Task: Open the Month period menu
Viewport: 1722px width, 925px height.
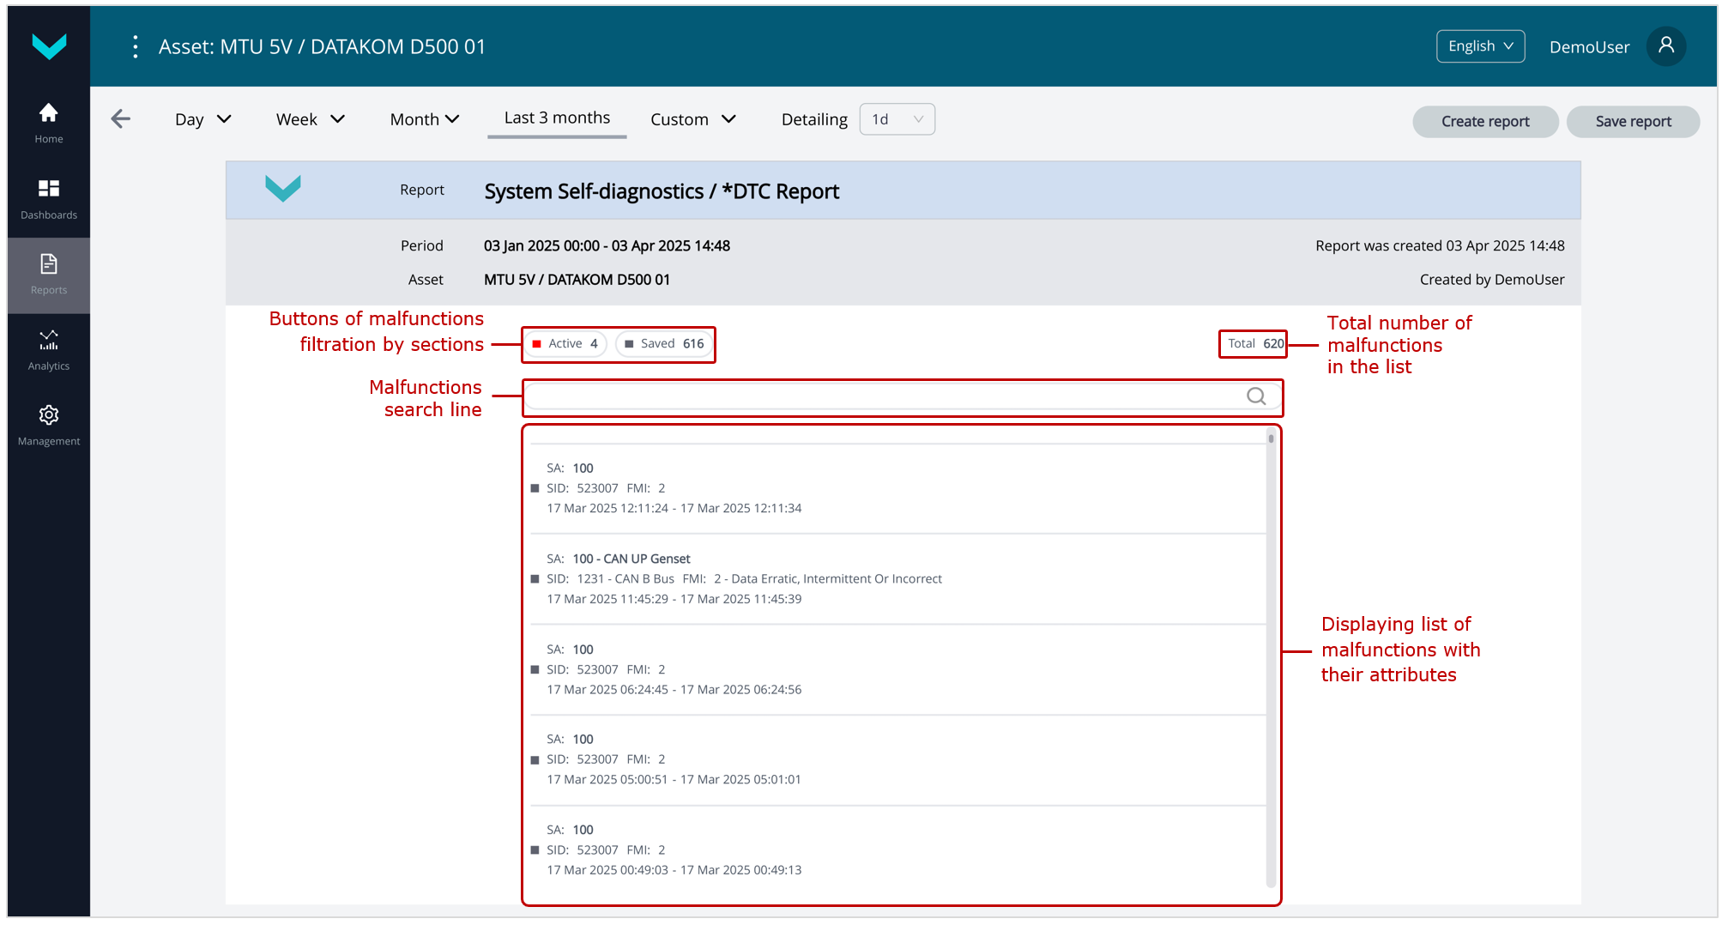Action: 425,120
